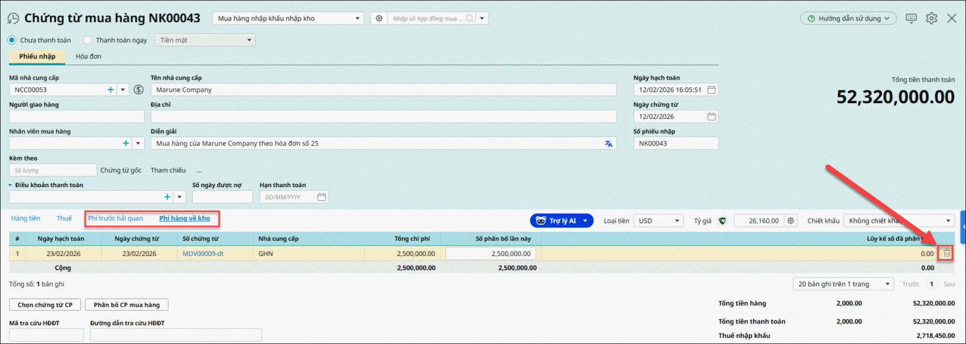Click the plus icon to add supplier
This screenshot has width=966, height=344.
[110, 90]
